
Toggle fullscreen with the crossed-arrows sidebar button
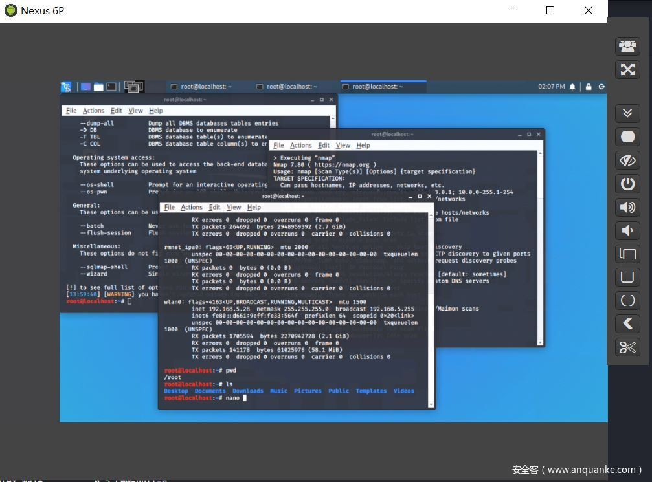pyautogui.click(x=627, y=69)
